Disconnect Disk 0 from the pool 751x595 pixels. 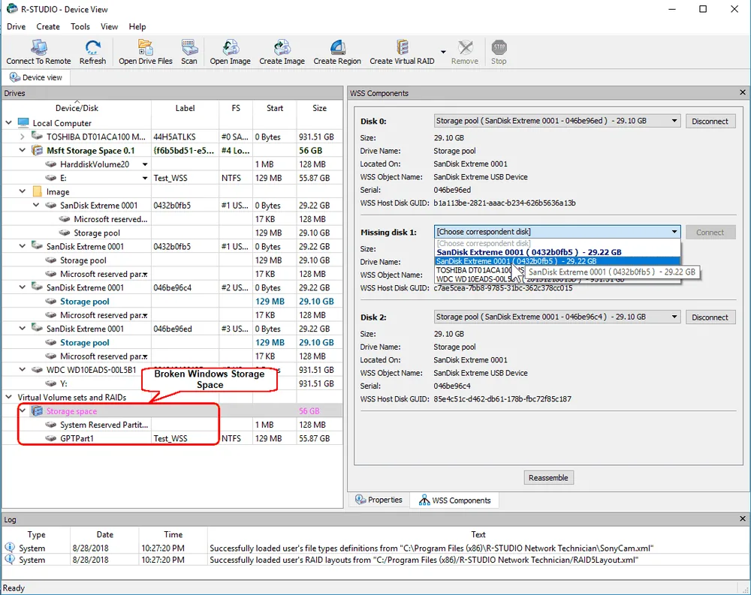coord(710,121)
